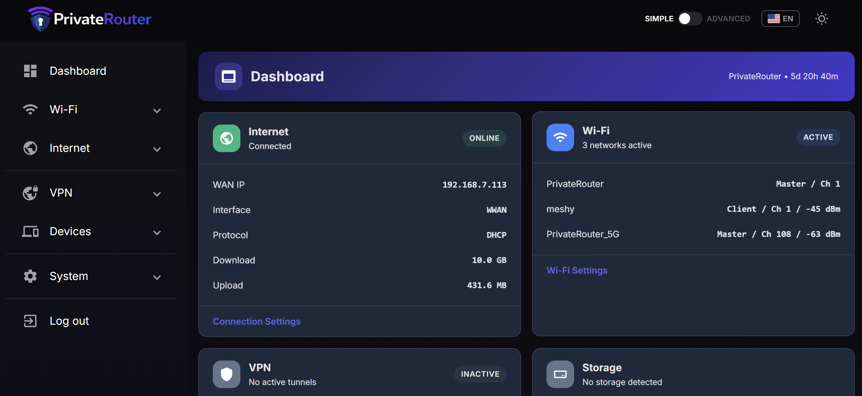The height and width of the screenshot is (396, 862).
Task: Switch theme with the sun icon
Action: 822,19
